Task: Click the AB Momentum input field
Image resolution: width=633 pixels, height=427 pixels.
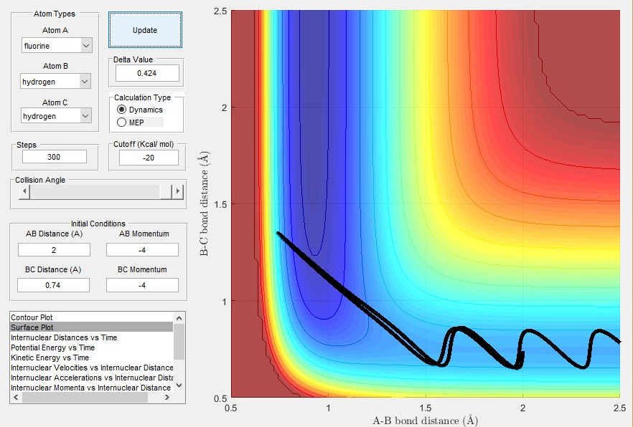Action: [x=142, y=250]
